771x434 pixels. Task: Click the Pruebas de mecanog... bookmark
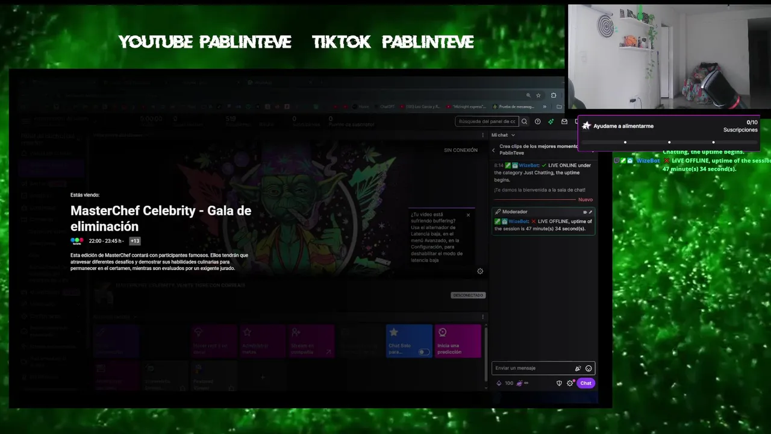click(x=513, y=107)
